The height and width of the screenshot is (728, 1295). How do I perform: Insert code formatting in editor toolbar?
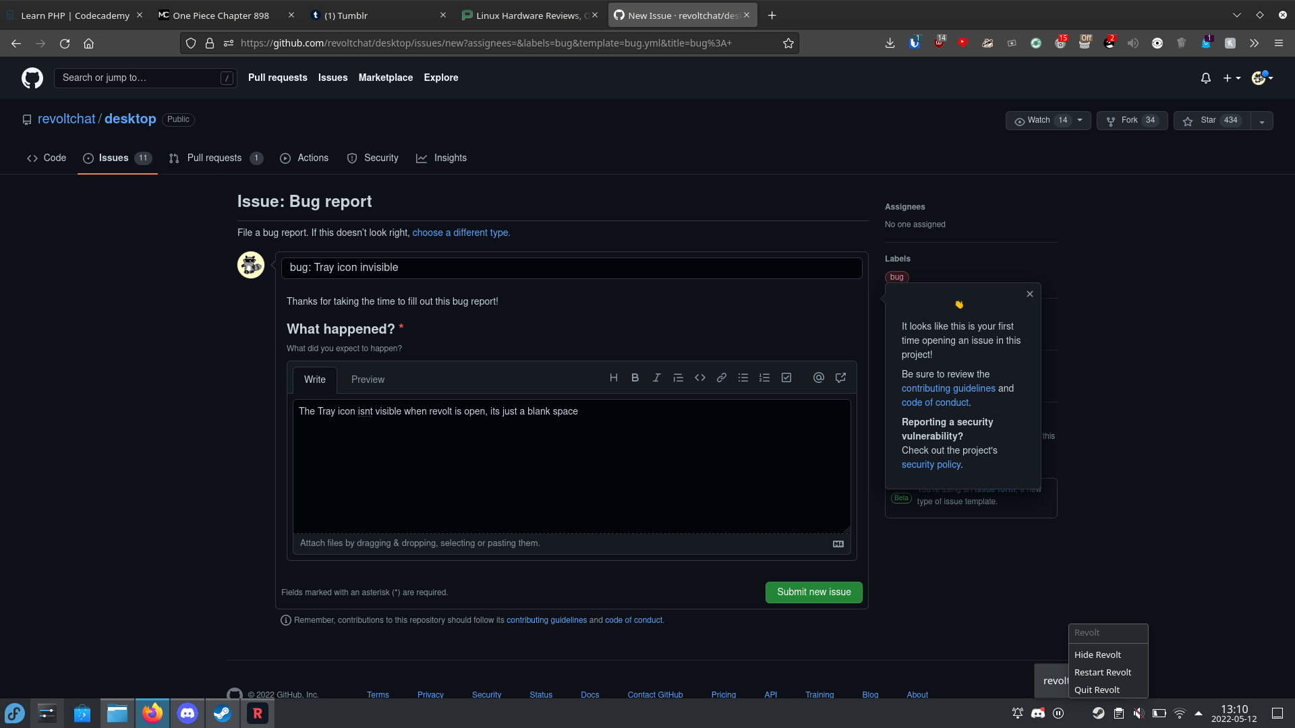[x=700, y=378]
